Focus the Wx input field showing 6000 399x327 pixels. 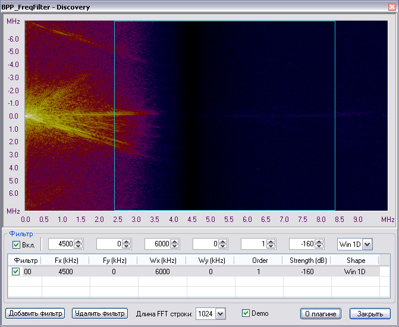point(158,244)
